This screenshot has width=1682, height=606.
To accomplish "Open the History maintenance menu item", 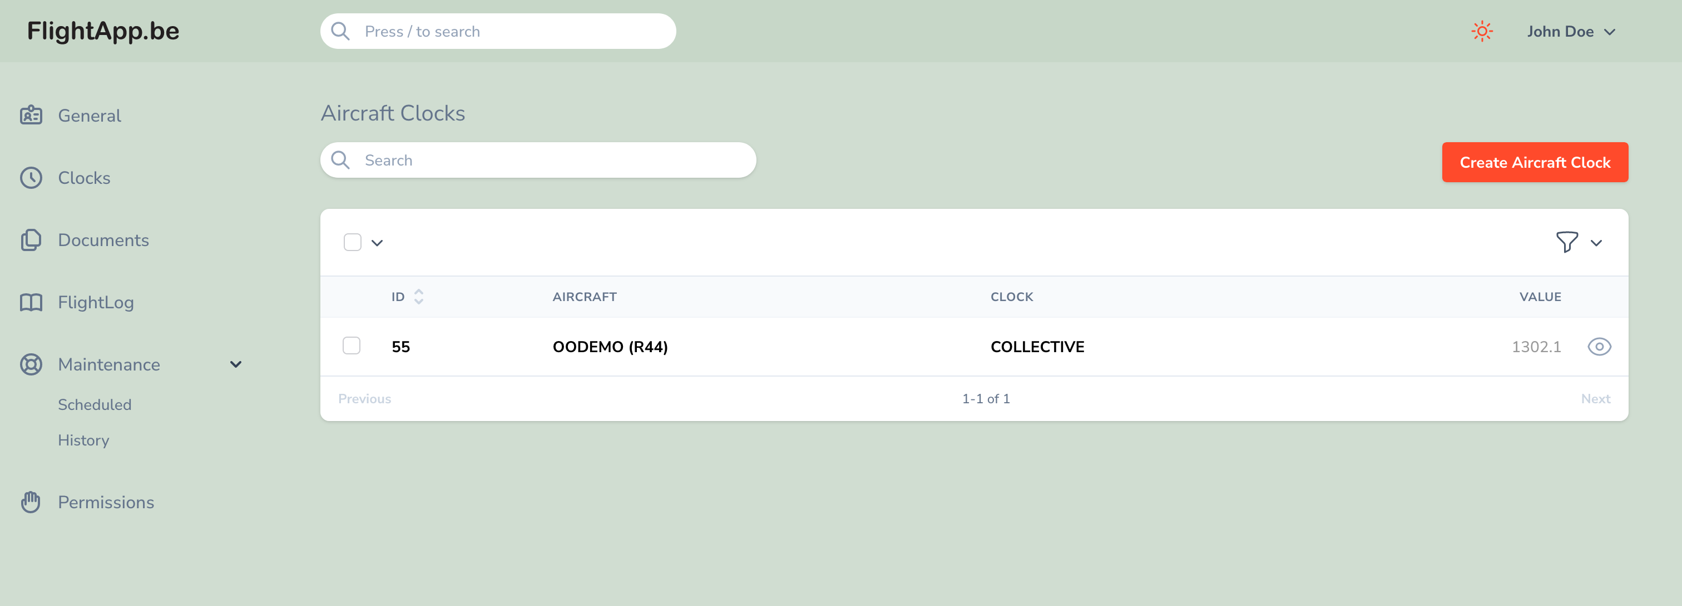I will click(82, 439).
